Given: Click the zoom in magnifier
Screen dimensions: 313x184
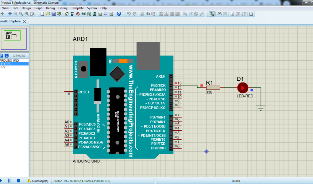Looking at the screenshot, I should [15, 14].
